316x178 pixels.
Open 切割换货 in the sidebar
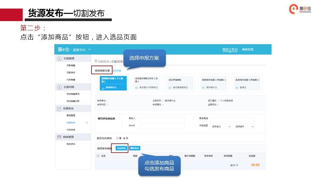tap(71, 73)
